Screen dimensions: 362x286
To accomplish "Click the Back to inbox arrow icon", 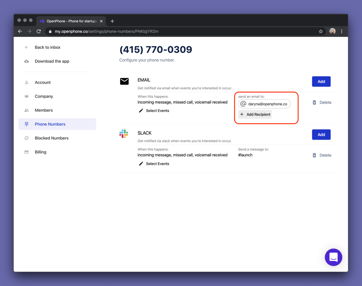I will click(27, 47).
